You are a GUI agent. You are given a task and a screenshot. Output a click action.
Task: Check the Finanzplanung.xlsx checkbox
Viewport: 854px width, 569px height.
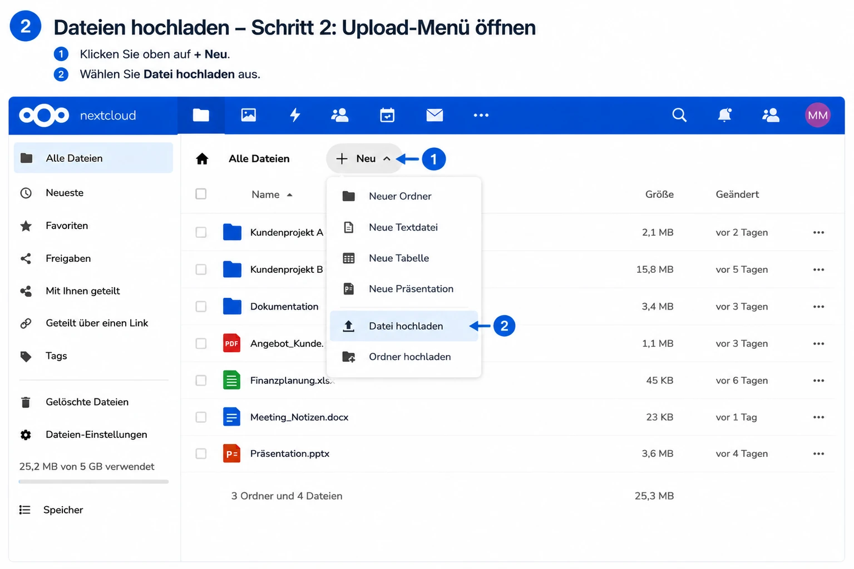(x=201, y=381)
